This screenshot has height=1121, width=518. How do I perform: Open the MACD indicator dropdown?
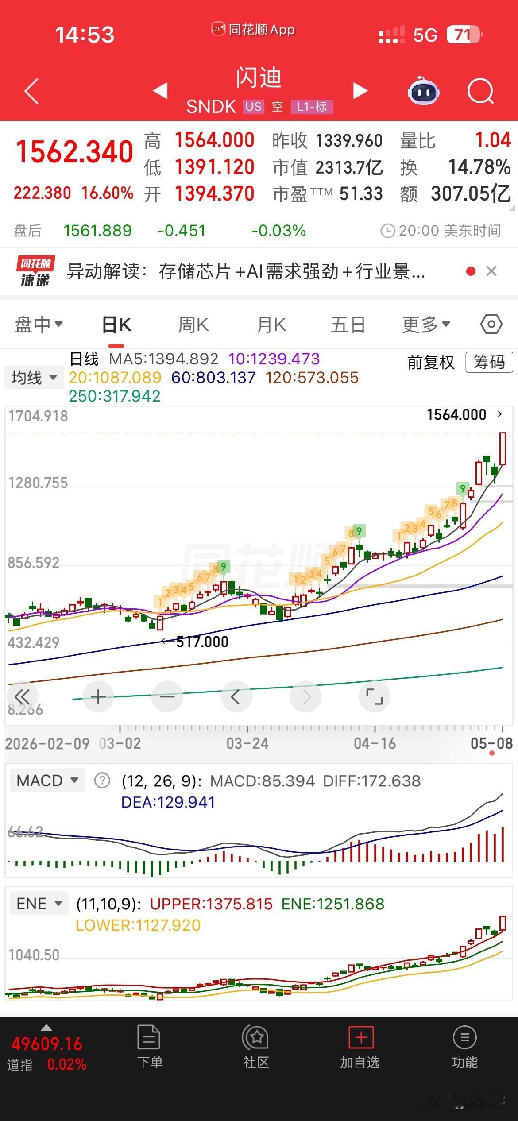[47, 780]
